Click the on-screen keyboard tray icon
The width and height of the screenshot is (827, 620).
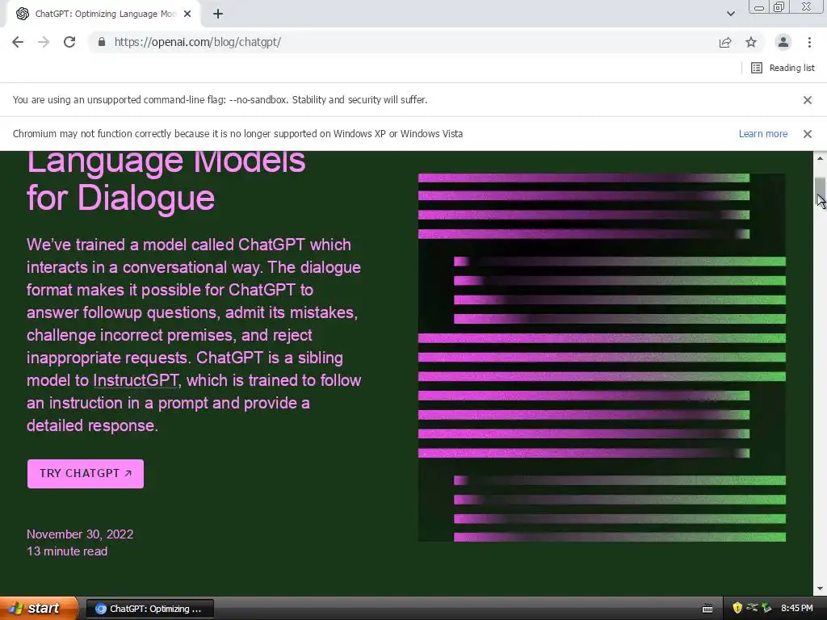coord(707,609)
